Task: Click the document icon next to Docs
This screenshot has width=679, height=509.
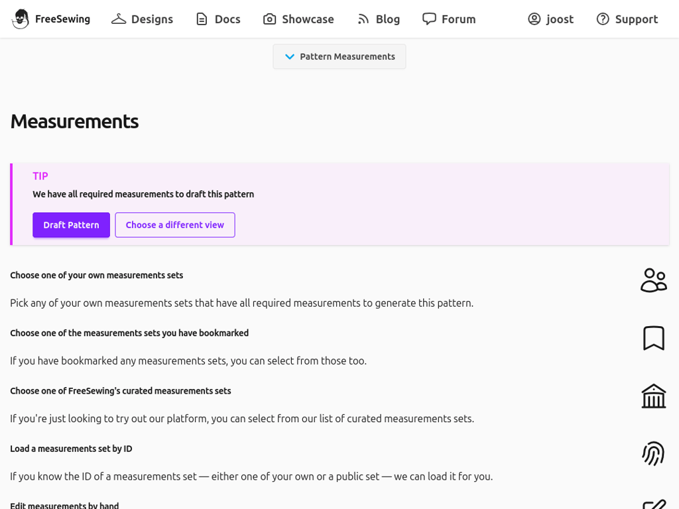Action: pyautogui.click(x=202, y=19)
